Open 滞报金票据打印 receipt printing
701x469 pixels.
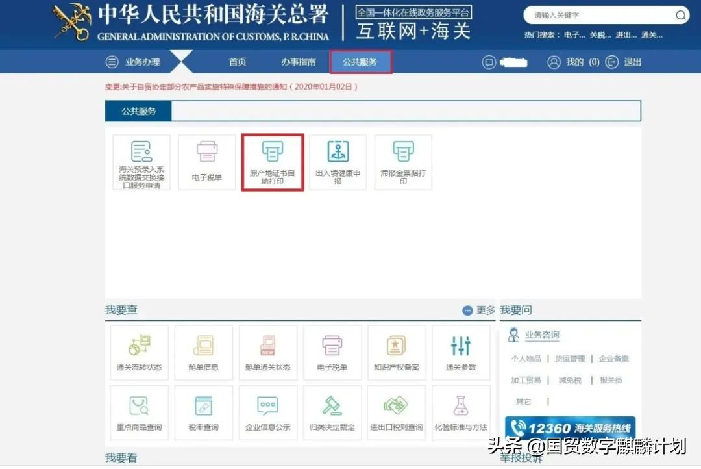(x=402, y=162)
